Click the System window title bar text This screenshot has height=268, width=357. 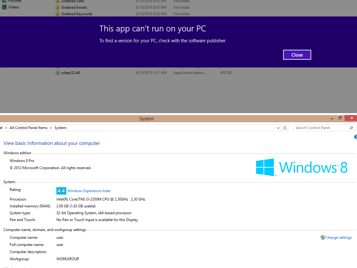tap(147, 119)
